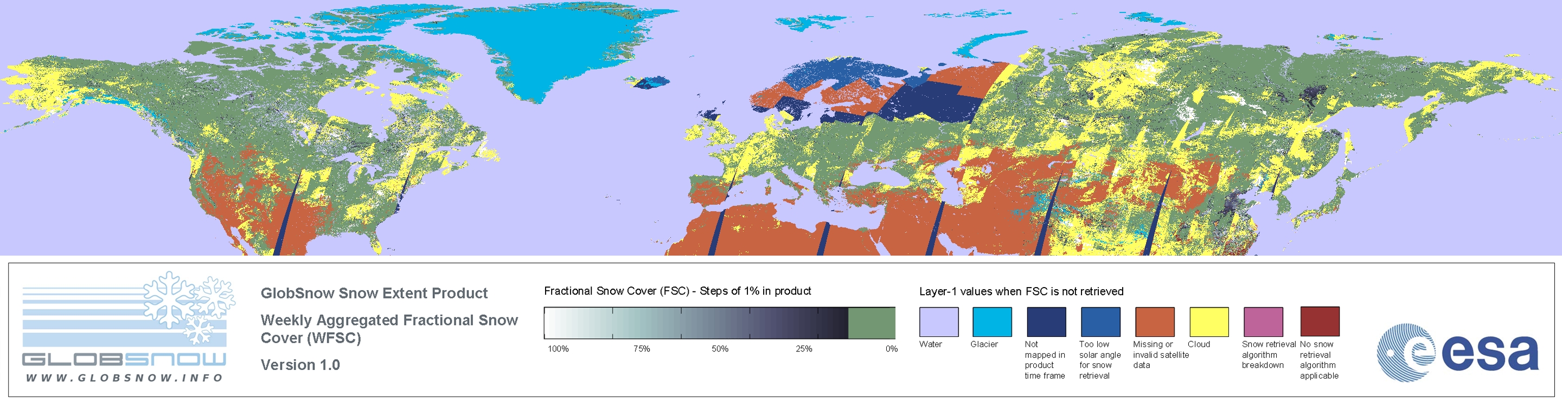Click the 'Version 1.0' text

pos(300,364)
